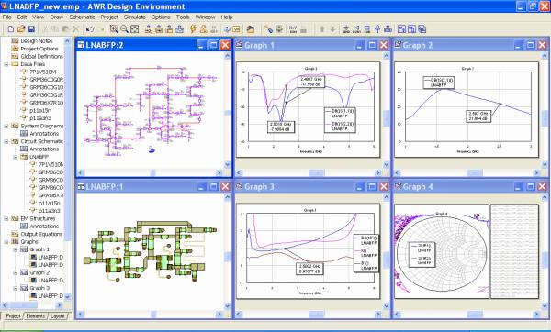This screenshot has width=551, height=332.
Task: Collapse the Data Files tree node
Action: [x=6, y=64]
